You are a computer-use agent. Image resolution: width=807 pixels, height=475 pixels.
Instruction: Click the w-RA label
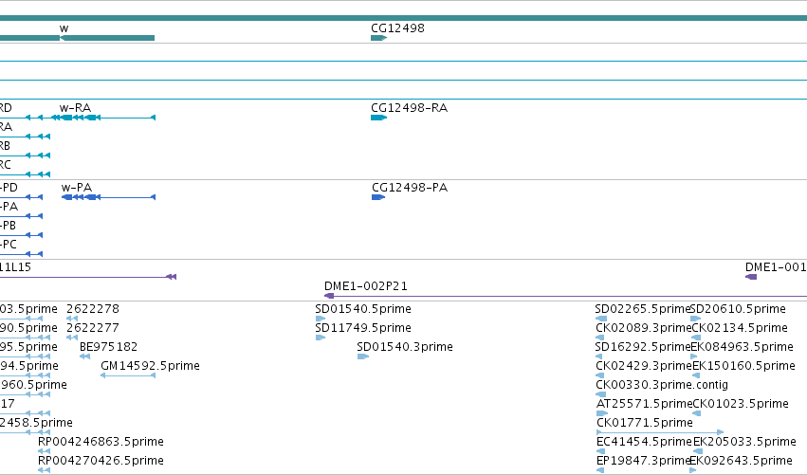coord(75,108)
